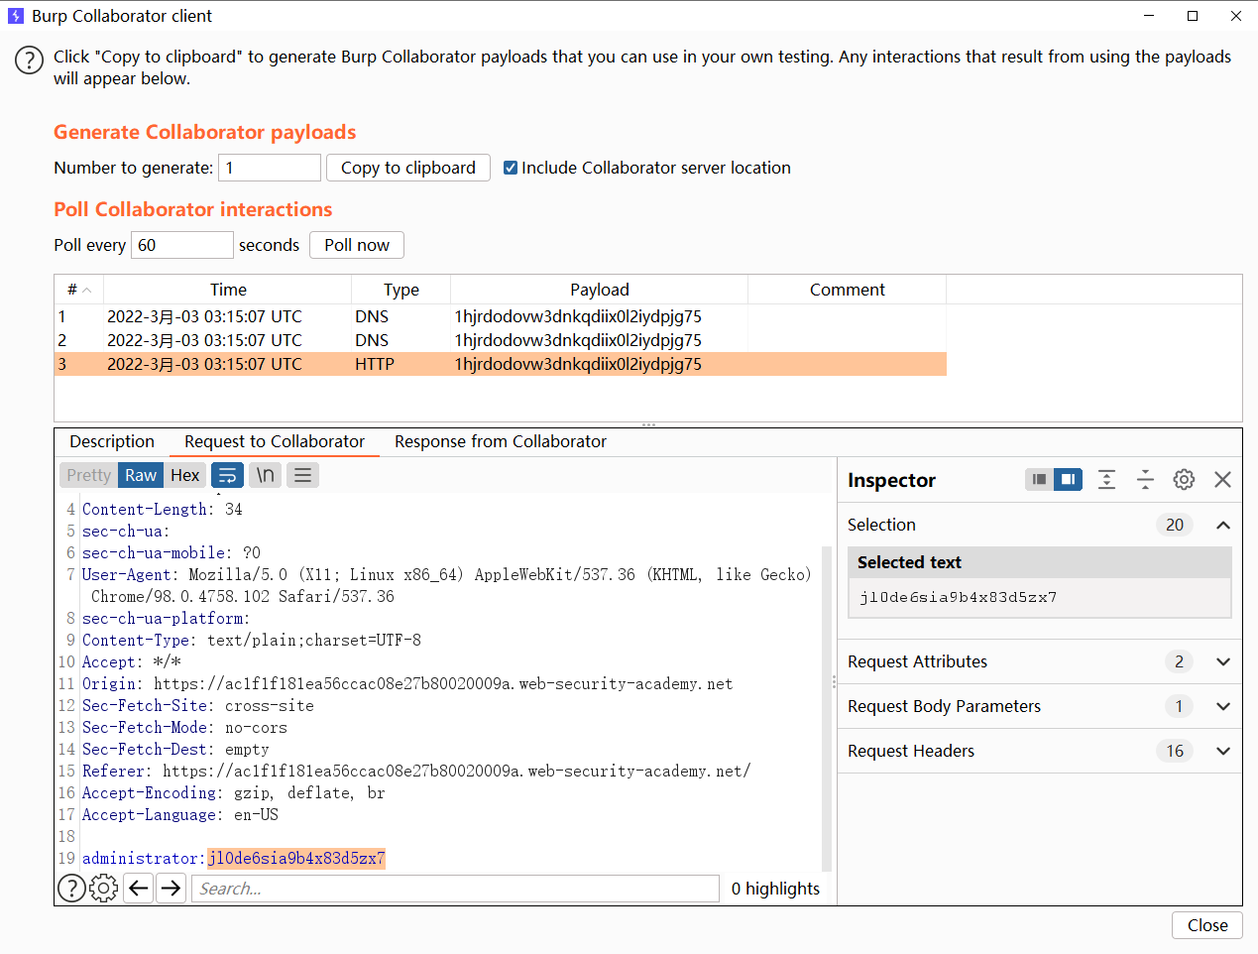This screenshot has height=954, width=1258.
Task: Toggle Include Collaborator server location checkbox
Action: [511, 168]
